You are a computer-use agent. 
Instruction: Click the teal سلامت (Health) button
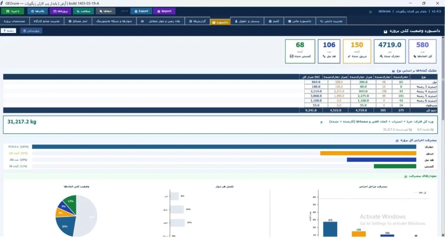83,11
